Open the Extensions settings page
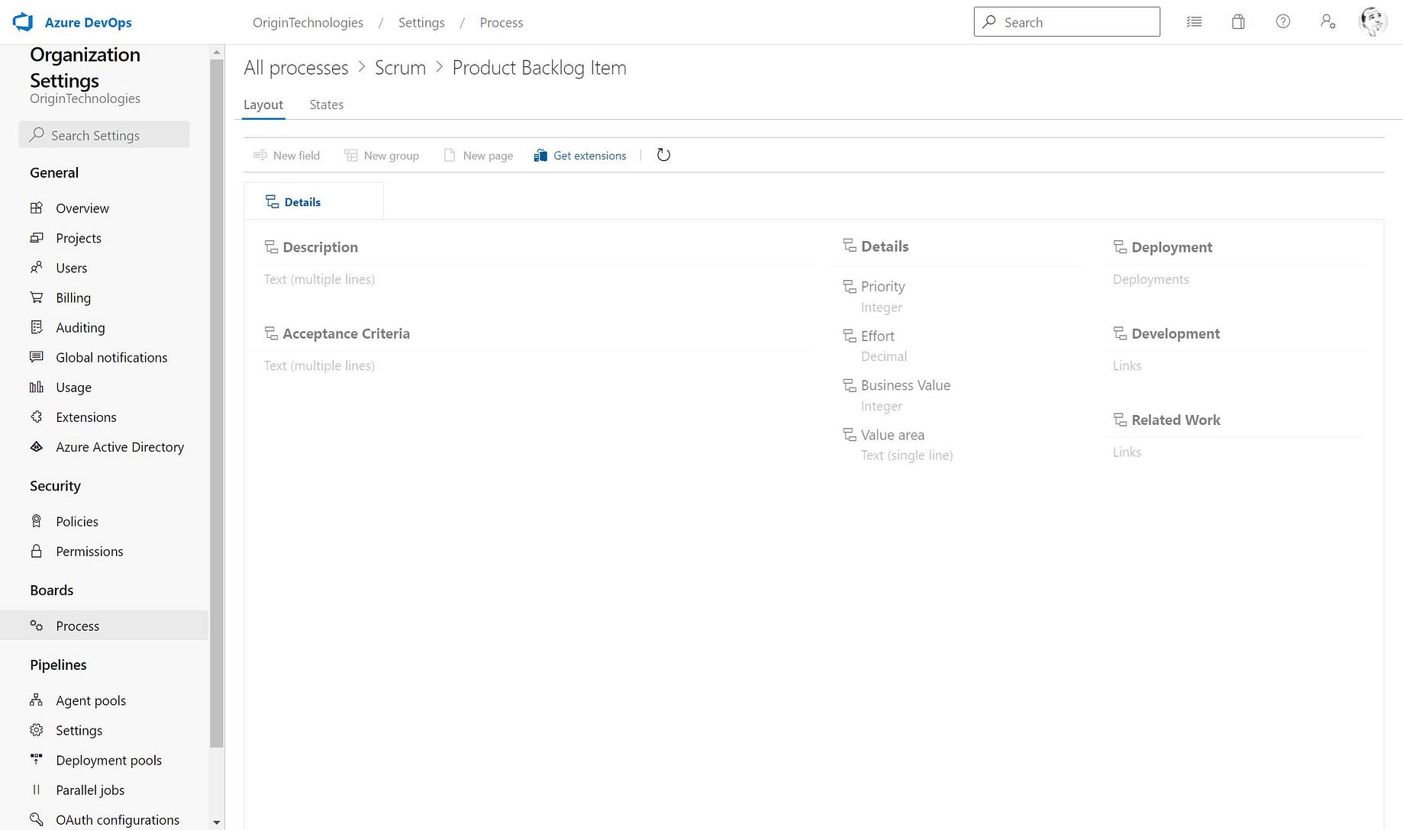Screen dimensions: 1403x830 (x=86, y=417)
